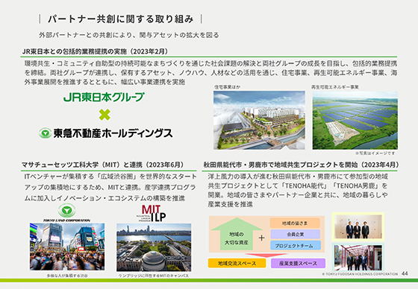Click the MIT ILP logo

(152, 213)
